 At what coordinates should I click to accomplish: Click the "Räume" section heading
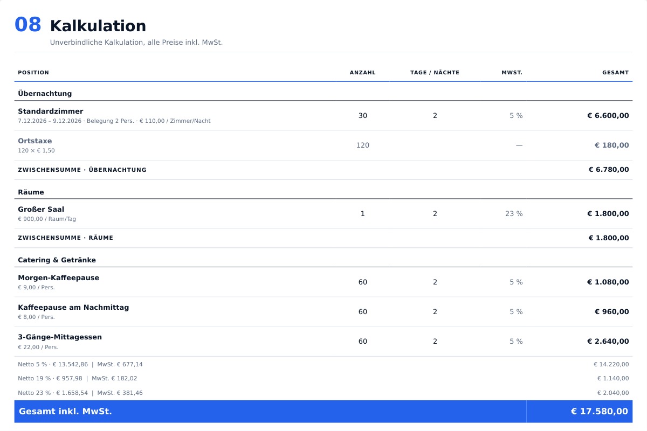click(31, 192)
